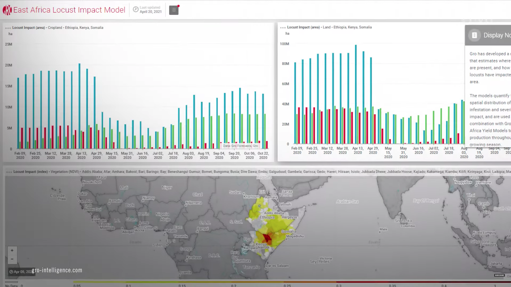Zoom in on the map
511x287 pixels.
tap(12, 250)
